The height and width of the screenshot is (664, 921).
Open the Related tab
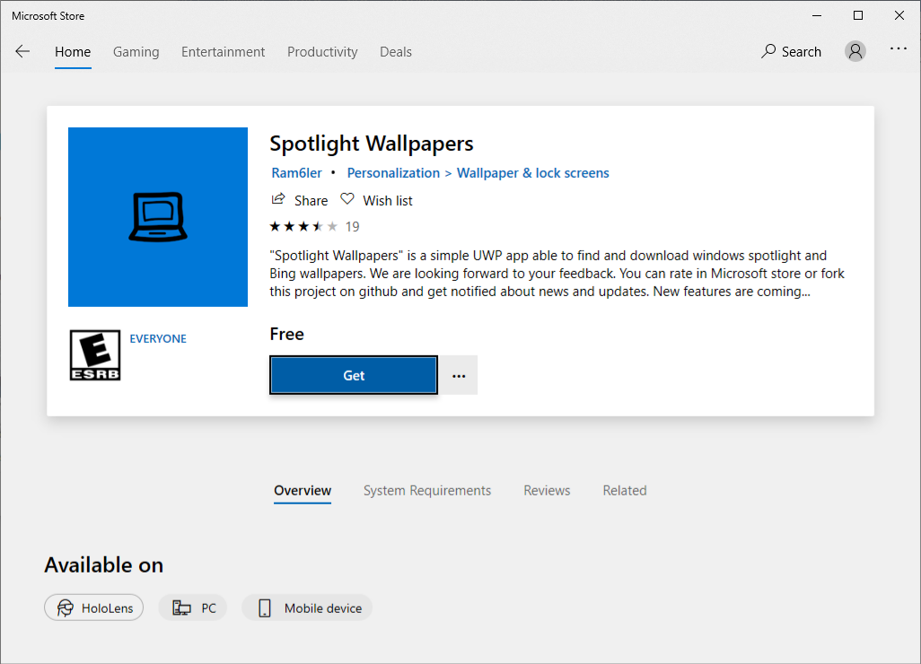(625, 491)
